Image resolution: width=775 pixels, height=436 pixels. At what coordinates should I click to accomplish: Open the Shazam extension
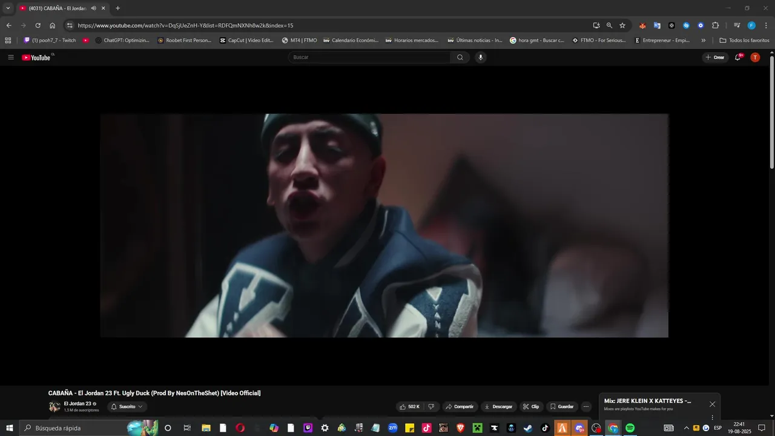pos(686,25)
